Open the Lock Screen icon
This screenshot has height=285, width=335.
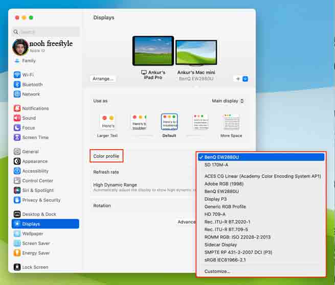[x=17, y=267]
